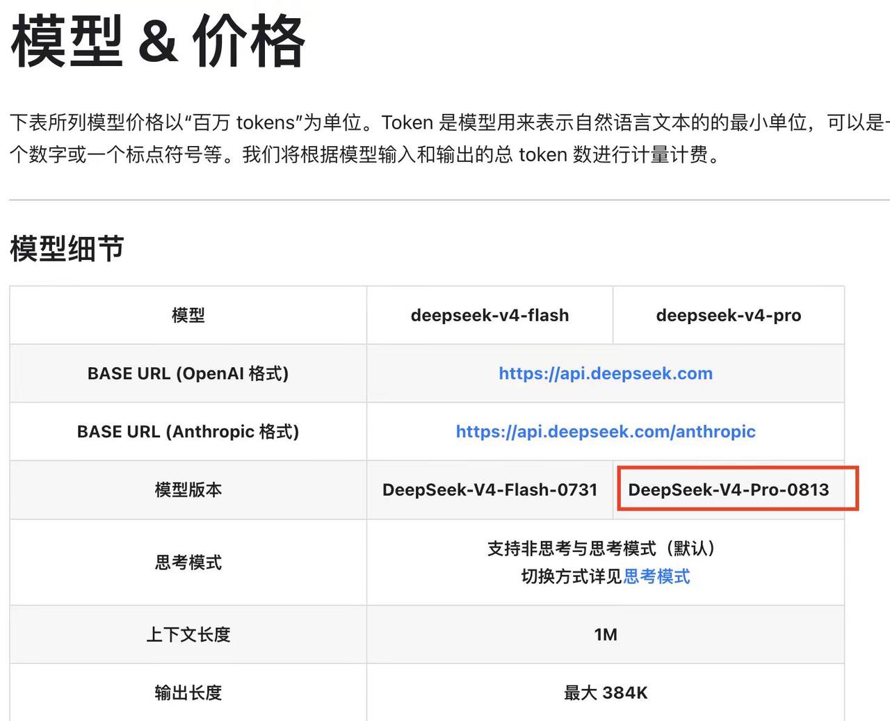Screen dimensions: 890x721
Task: Select the DeepSeek-V4-Flash-0731 version cell
Action: tap(489, 489)
